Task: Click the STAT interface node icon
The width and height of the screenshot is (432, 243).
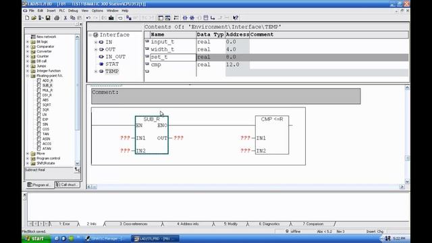Action: pyautogui.click(x=101, y=64)
